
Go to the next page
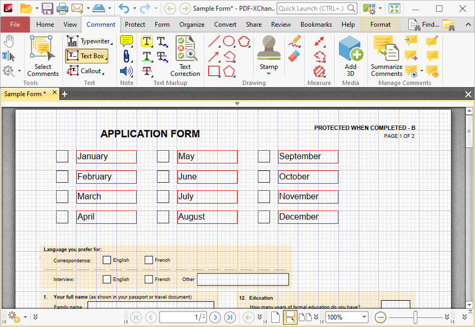point(215,317)
